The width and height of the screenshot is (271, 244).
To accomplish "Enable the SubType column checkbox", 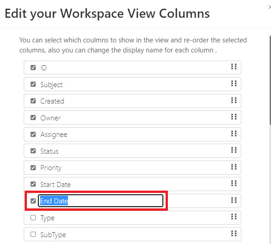I will click(33, 234).
